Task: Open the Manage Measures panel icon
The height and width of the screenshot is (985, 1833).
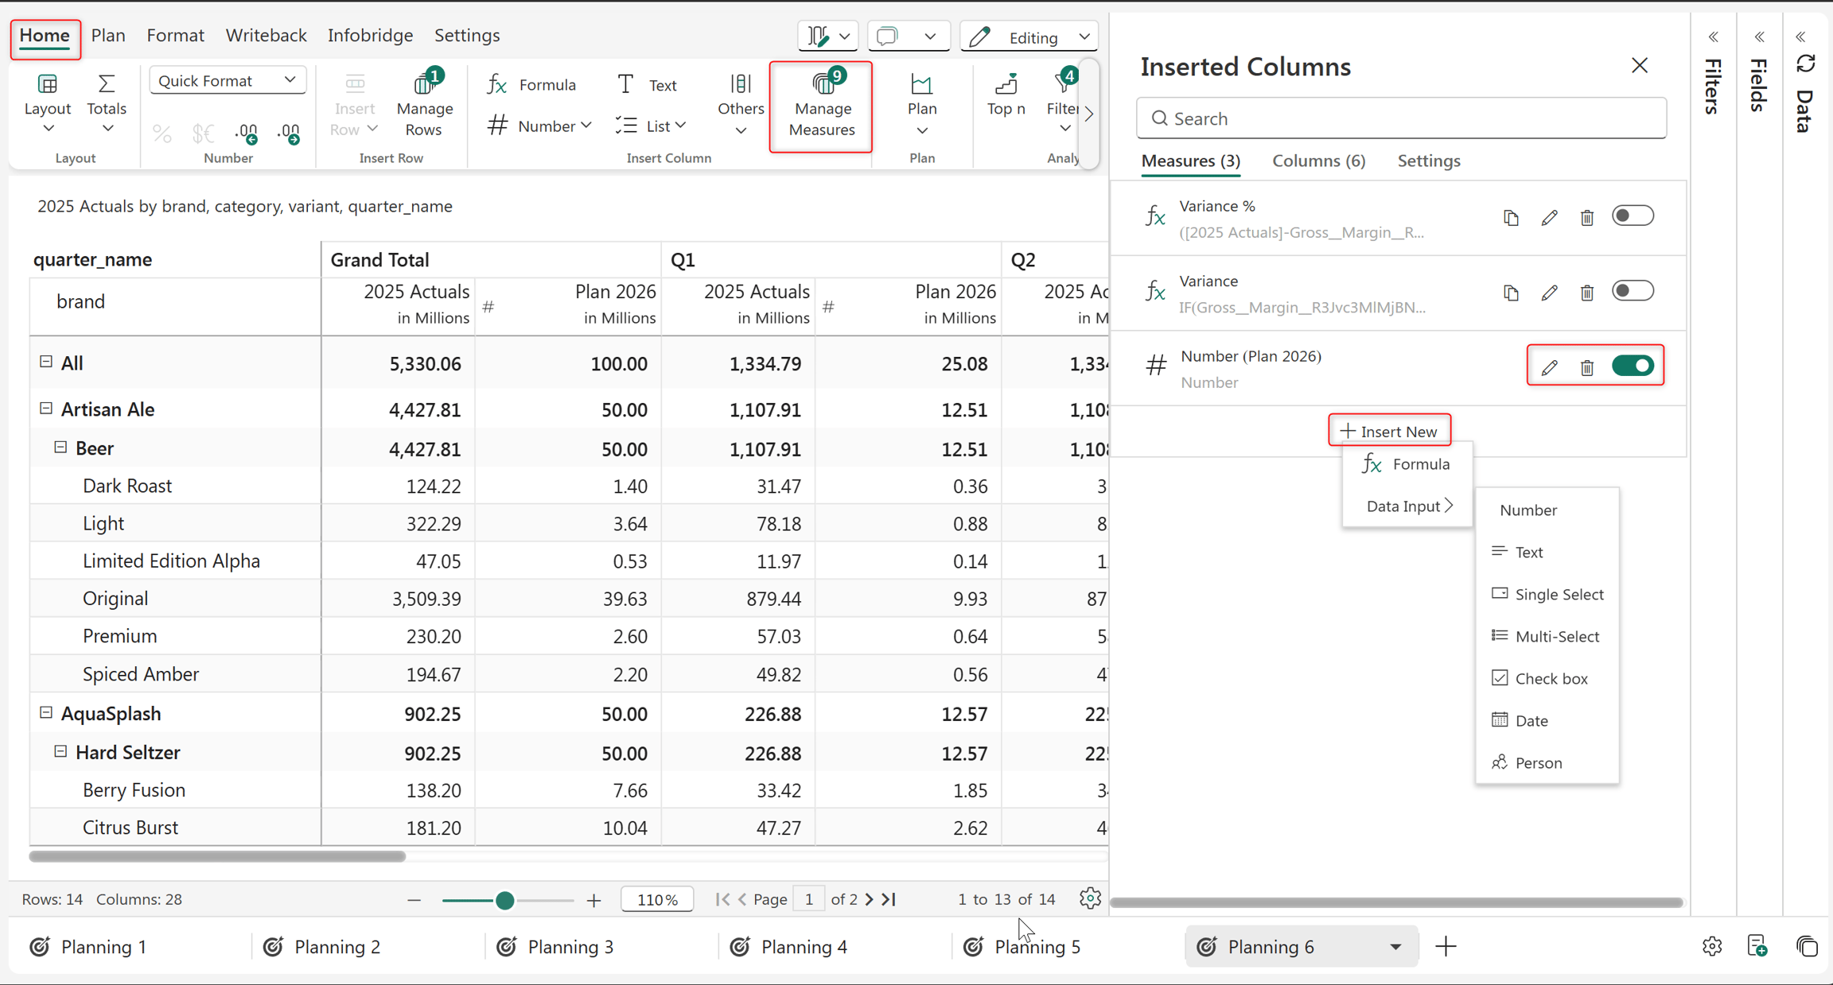Action: coord(822,107)
